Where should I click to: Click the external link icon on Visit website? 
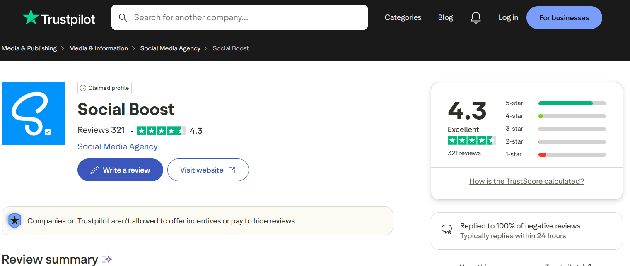coord(232,170)
